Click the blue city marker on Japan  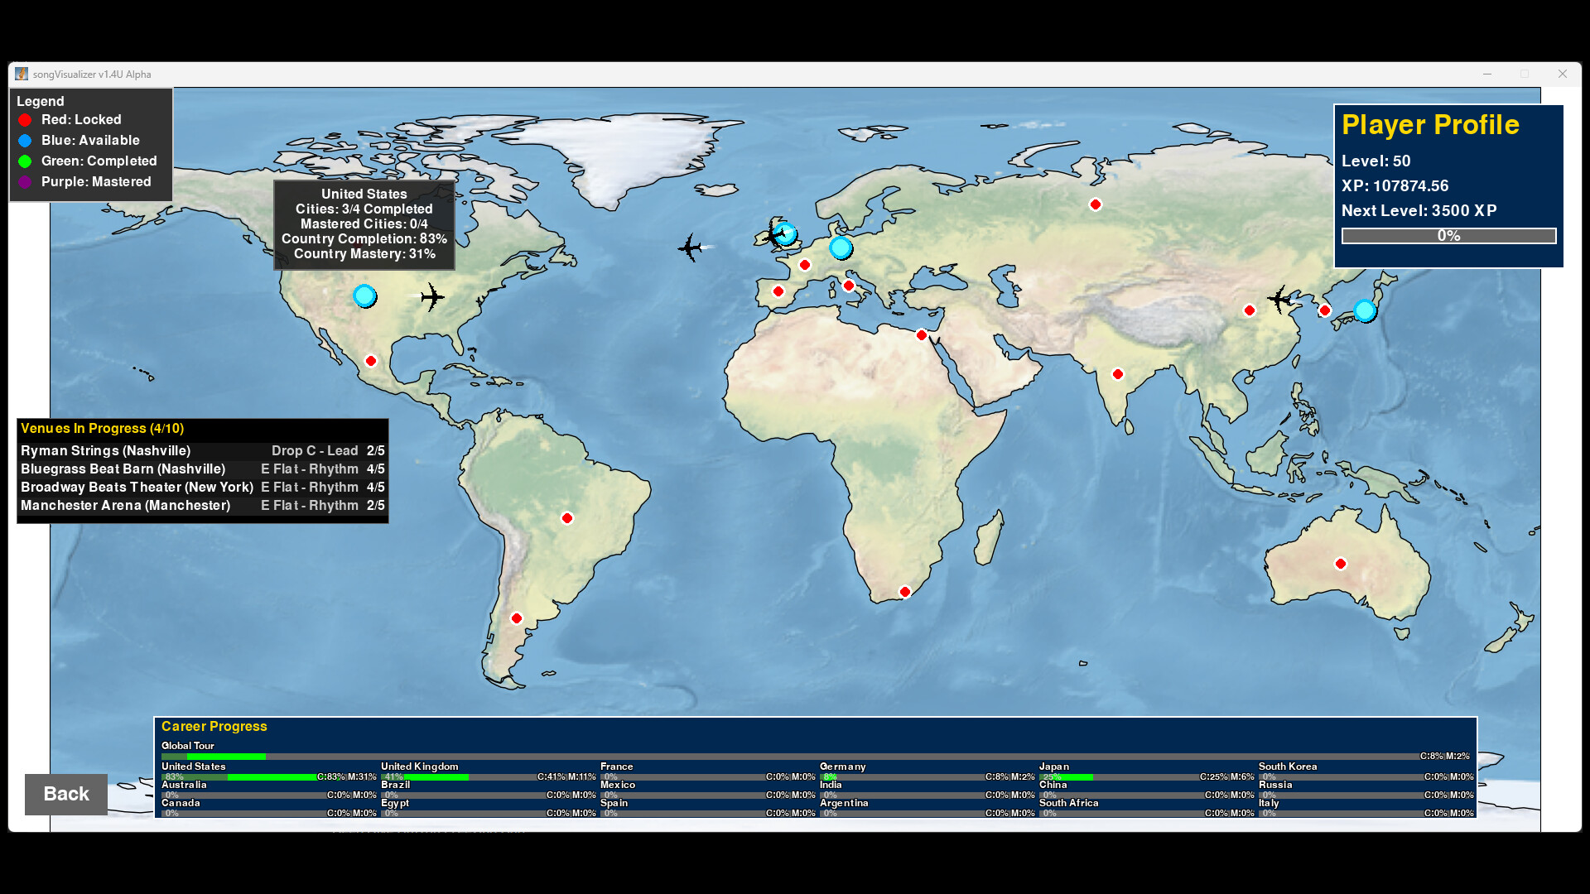pyautogui.click(x=1364, y=310)
